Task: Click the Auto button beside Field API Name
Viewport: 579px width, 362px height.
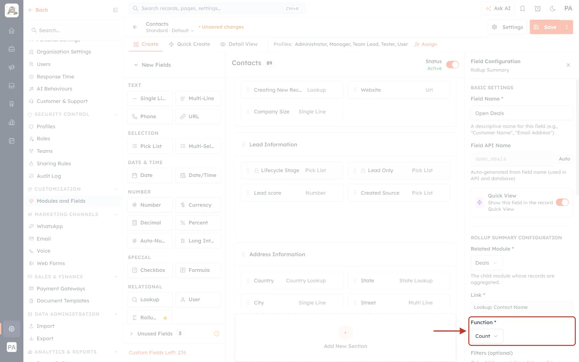Action: [564, 159]
